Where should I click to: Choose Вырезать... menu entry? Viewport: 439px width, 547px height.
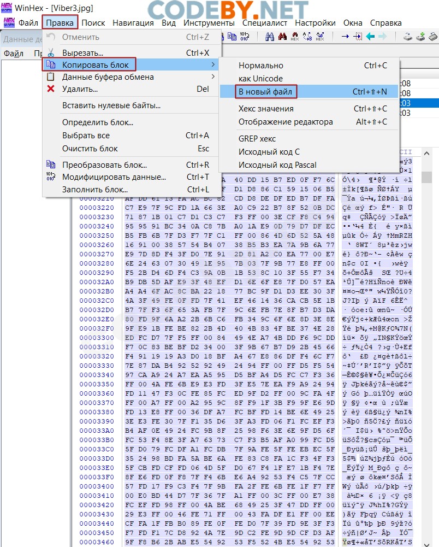click(130, 52)
